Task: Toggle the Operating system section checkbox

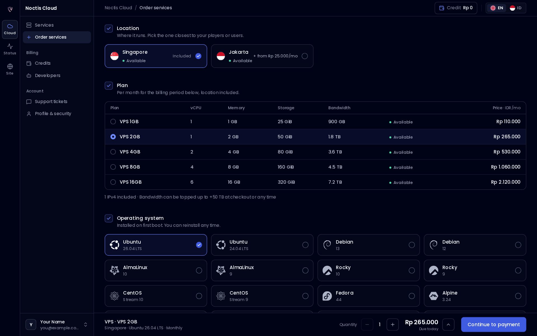Action: (109, 218)
